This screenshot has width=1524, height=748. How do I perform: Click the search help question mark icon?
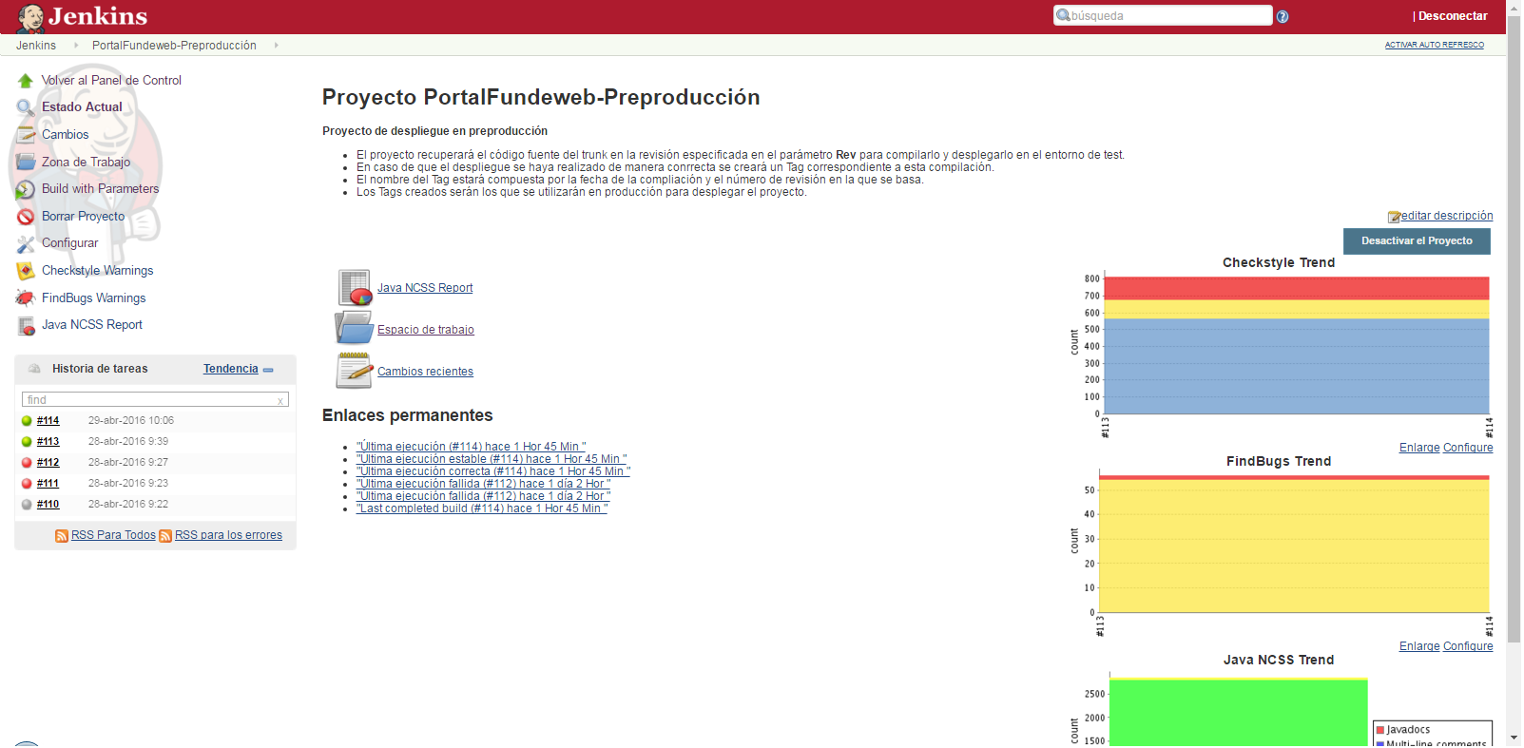pos(1283,16)
